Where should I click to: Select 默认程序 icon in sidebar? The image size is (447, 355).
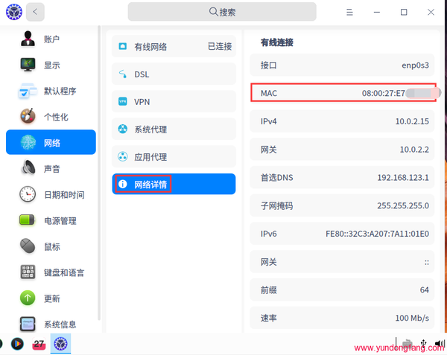click(28, 91)
